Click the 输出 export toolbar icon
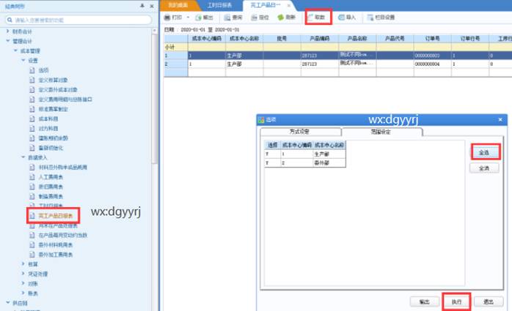Viewport: 512px width, 311px height. [205, 17]
